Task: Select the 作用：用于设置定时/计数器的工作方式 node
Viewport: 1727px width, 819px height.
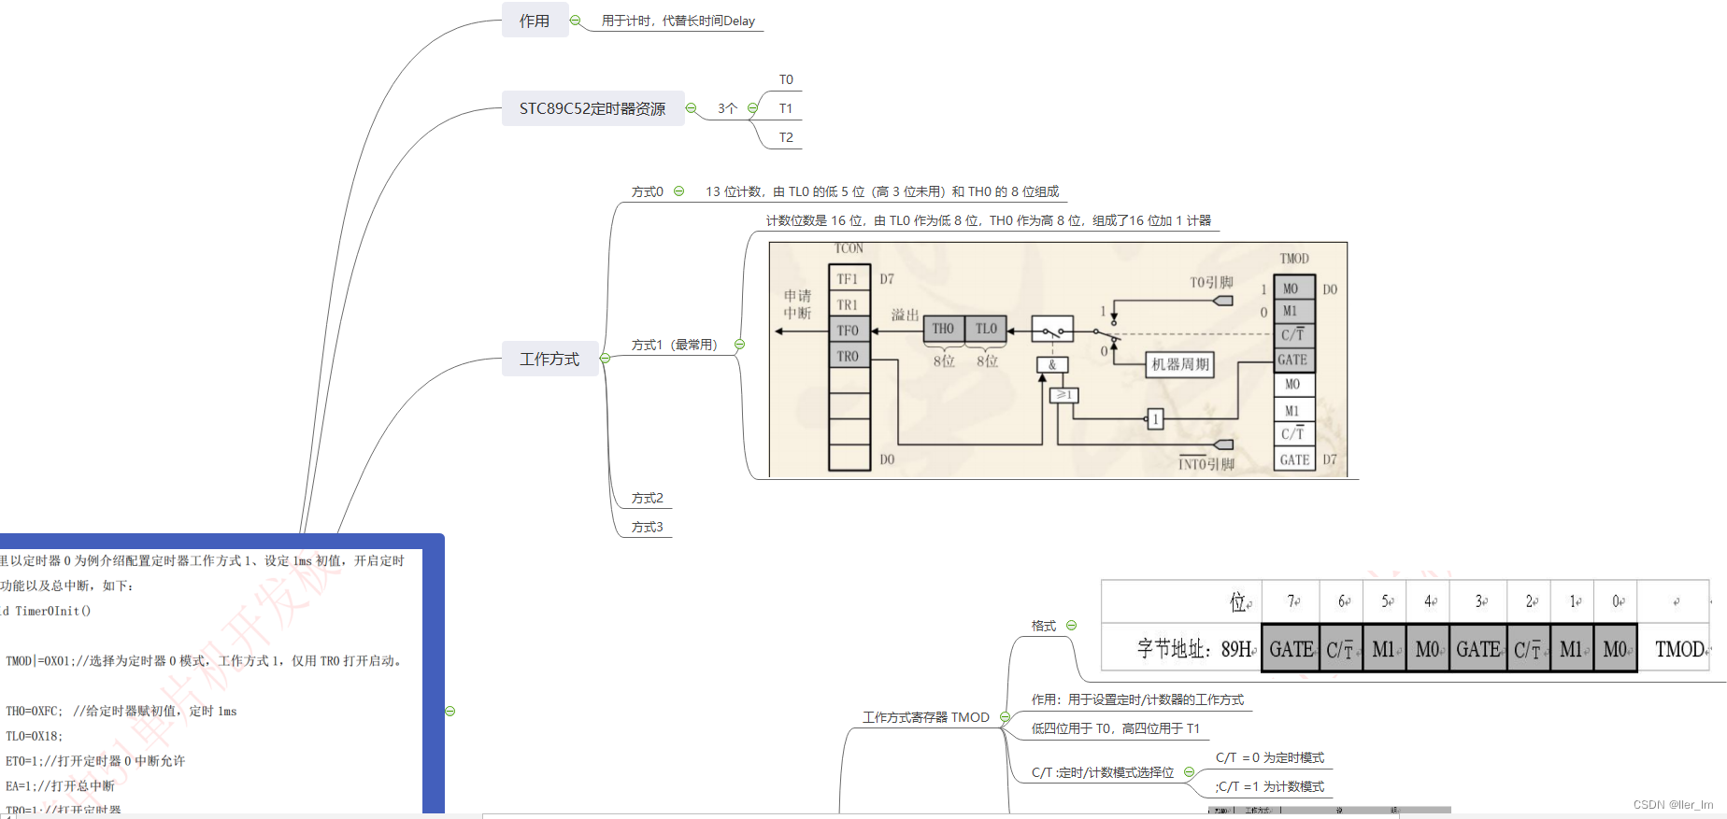Action: tap(1137, 699)
